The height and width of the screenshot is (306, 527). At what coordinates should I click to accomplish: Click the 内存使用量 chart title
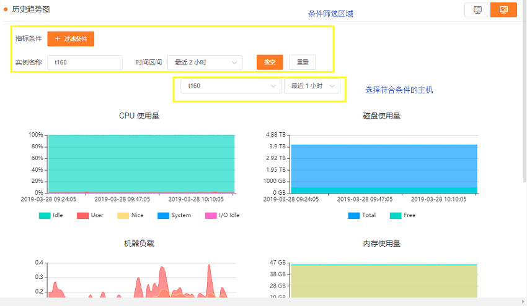[382, 244]
